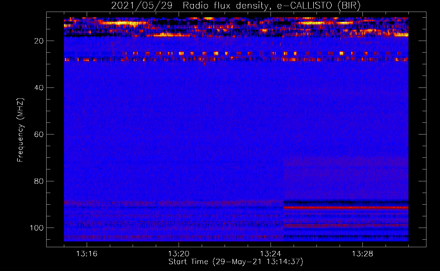440x271 pixels.
Task: Click the 13:28 time tick label
Action: pos(362,254)
